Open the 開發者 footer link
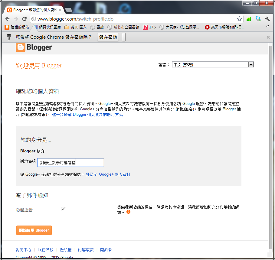Image resolution: width=275 pixels, height=260 pixels. pos(106,250)
